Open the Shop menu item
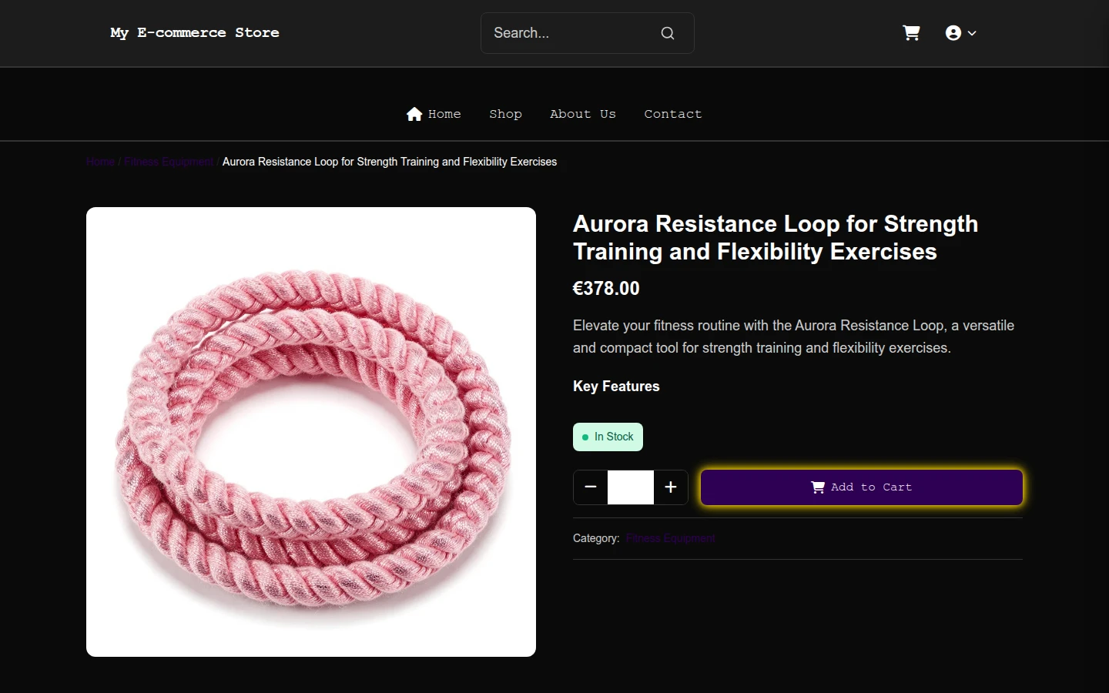This screenshot has height=693, width=1109. tap(505, 114)
